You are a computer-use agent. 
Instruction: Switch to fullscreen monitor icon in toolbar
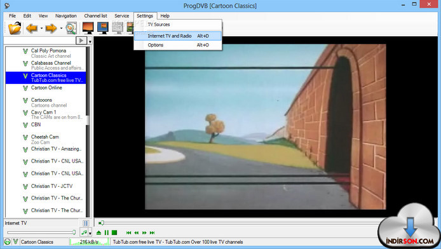point(88,28)
